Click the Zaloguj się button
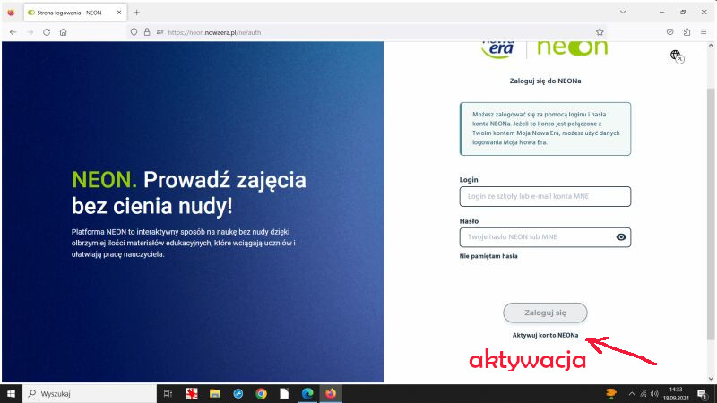Image resolution: width=717 pixels, height=403 pixels. [545, 313]
